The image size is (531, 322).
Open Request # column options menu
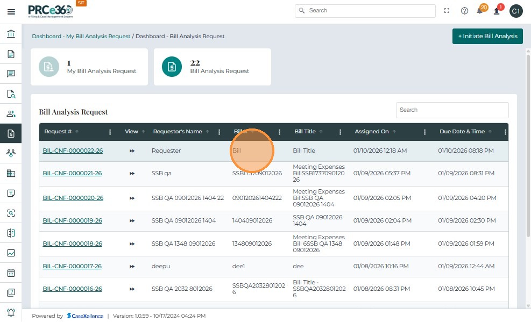pos(110,132)
